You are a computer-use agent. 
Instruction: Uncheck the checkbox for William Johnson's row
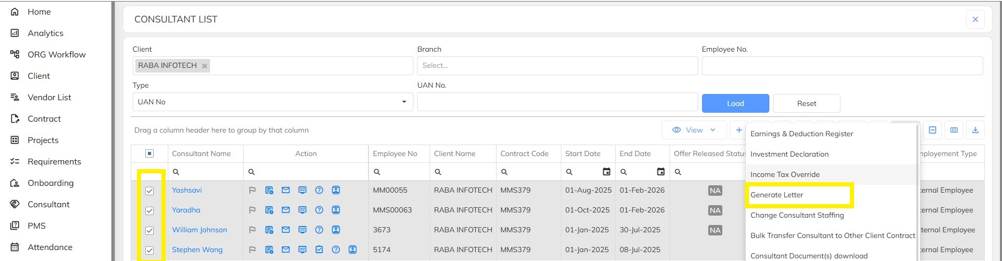coord(149,231)
